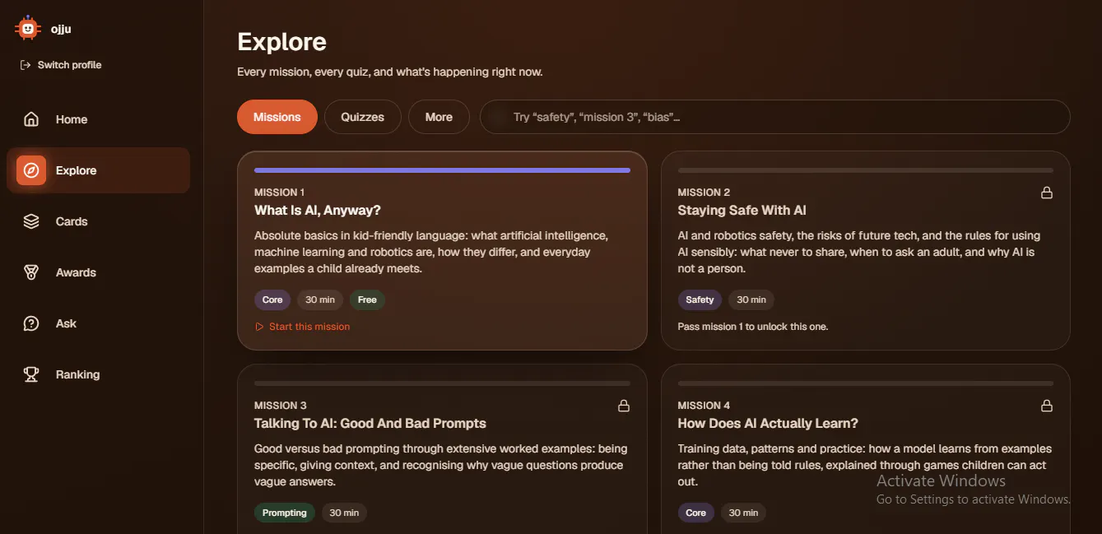The height and width of the screenshot is (534, 1102).
Task: Click the ojju profile name
Action: 61,29
